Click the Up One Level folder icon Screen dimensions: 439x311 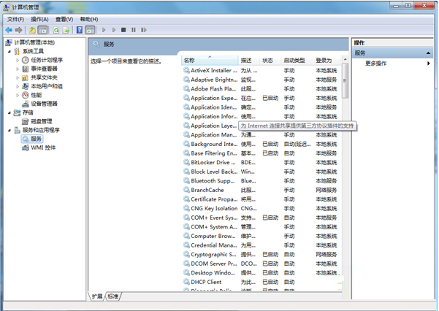32,30
